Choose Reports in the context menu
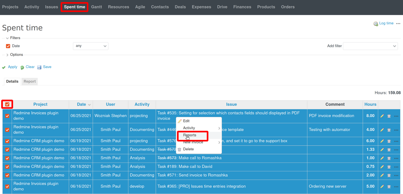The width and height of the screenshot is (403, 194). coord(190,135)
